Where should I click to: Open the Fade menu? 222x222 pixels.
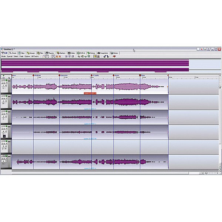coord(21,56)
